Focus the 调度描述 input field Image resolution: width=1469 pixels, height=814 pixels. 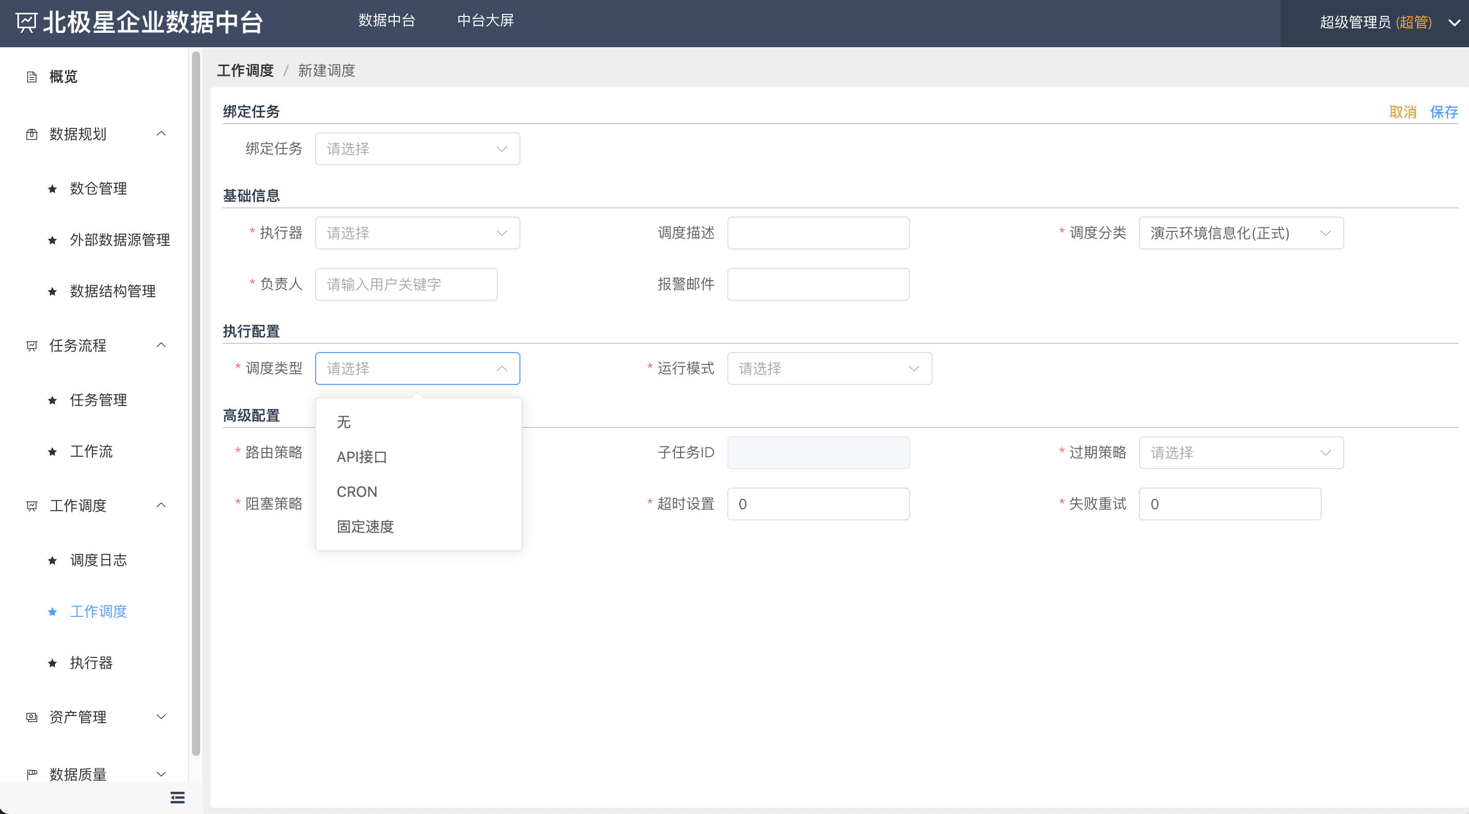(818, 233)
